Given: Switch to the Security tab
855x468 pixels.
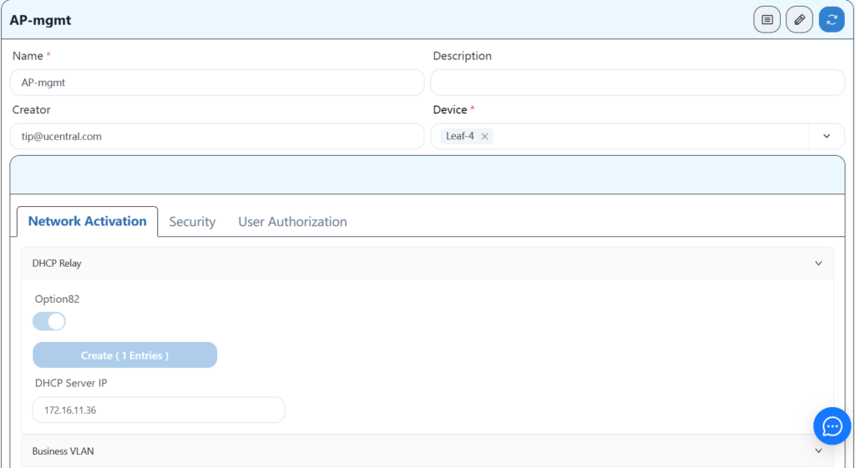Looking at the screenshot, I should (x=192, y=222).
